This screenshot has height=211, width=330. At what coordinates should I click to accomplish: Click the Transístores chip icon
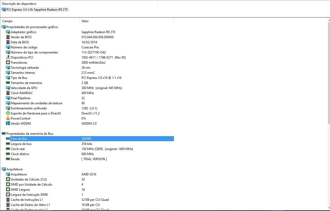pos(8,63)
